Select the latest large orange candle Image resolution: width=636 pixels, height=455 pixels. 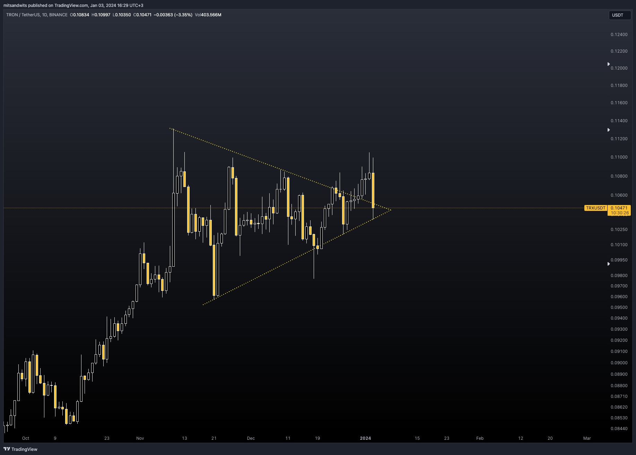point(373,190)
